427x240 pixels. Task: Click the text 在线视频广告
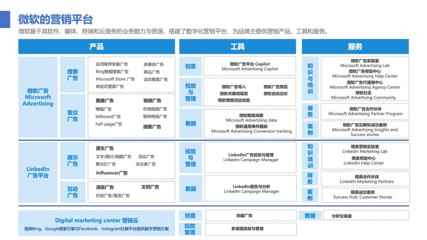click(x=155, y=109)
